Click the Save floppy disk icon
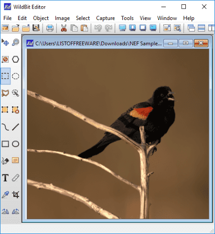Viewport: 215px width, 234px height. point(36,28)
